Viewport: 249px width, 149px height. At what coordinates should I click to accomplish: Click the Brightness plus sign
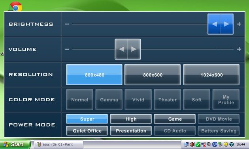[239, 24]
